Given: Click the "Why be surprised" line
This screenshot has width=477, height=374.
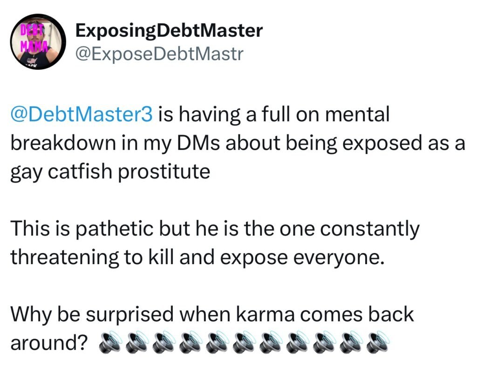Looking at the screenshot, I should tap(212, 314).
